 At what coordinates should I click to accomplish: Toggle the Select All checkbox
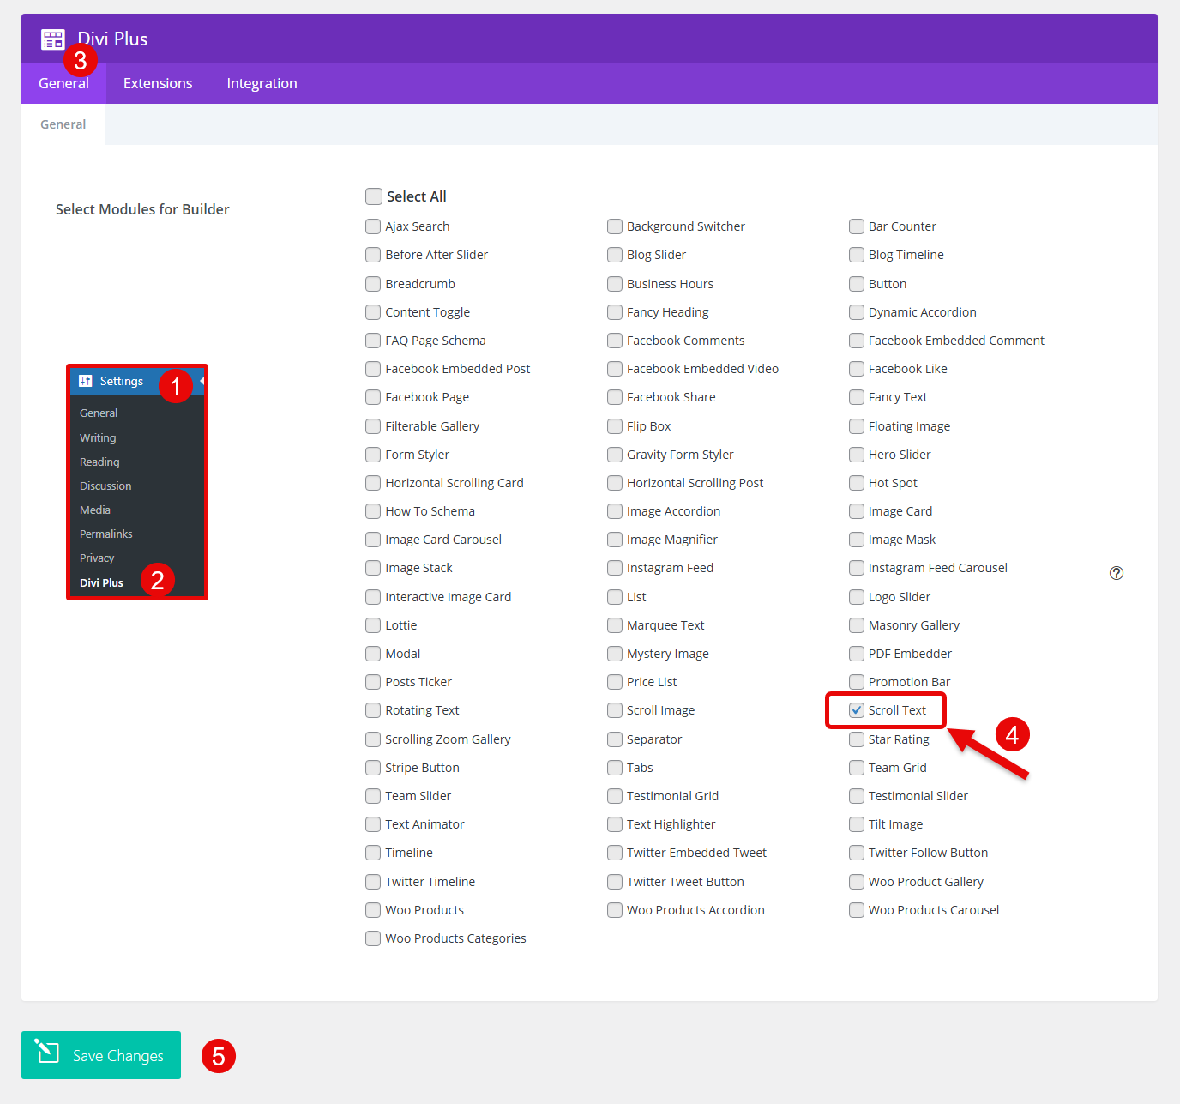(374, 196)
